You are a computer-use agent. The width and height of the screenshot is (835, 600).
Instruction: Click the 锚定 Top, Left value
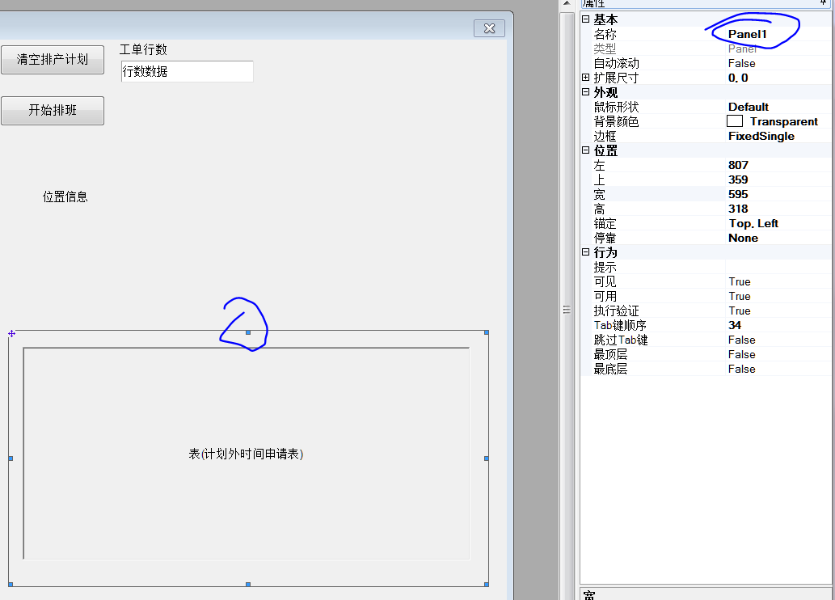(x=753, y=223)
